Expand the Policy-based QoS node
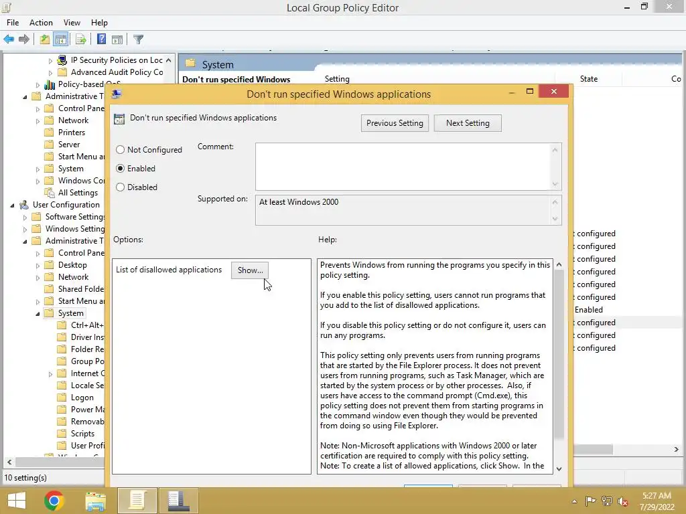The width and height of the screenshot is (686, 514). 38,85
